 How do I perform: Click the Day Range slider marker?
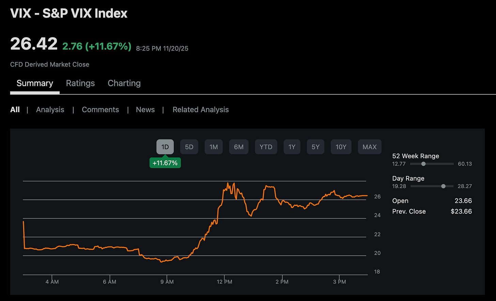coord(443,186)
